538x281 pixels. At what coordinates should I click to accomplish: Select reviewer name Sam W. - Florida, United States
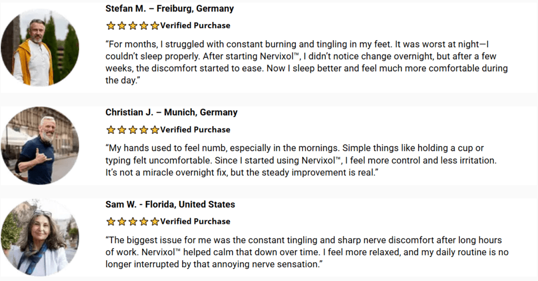pyautogui.click(x=170, y=204)
